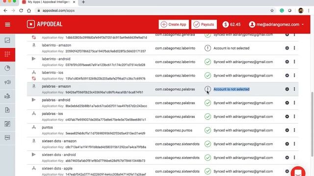
Task: Click the green check icon for puntos
Action: tap(208, 131)
